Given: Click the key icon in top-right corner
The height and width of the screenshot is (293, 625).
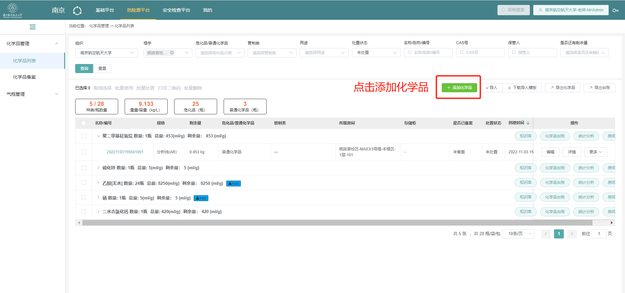Looking at the screenshot, I should pyautogui.click(x=615, y=10).
